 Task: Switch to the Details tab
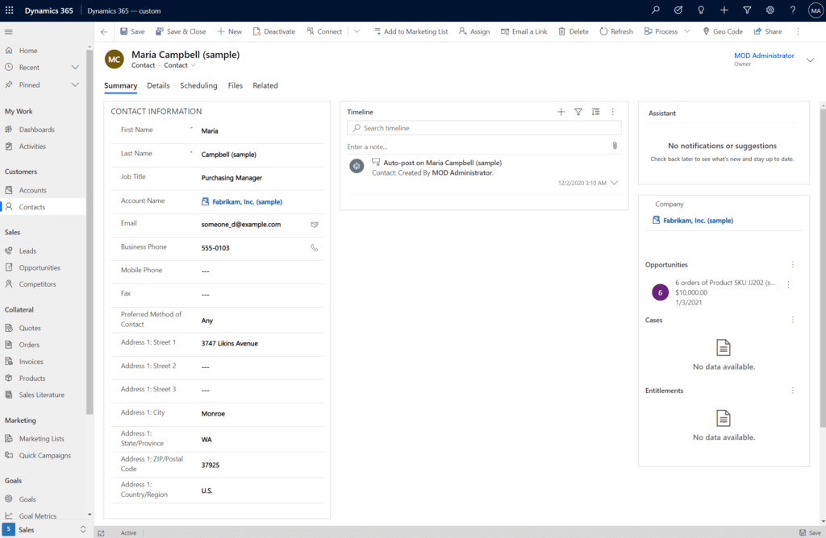coord(158,85)
